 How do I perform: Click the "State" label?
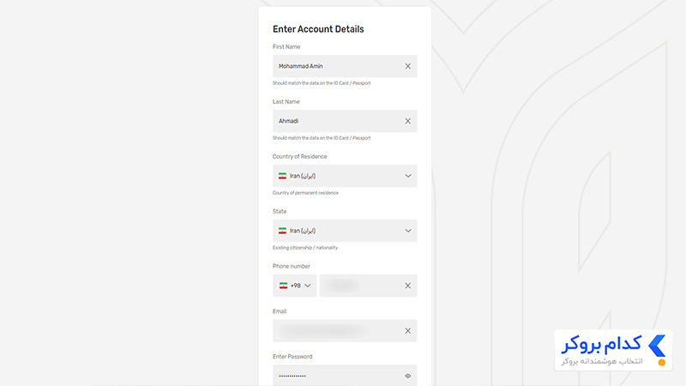pyautogui.click(x=280, y=211)
